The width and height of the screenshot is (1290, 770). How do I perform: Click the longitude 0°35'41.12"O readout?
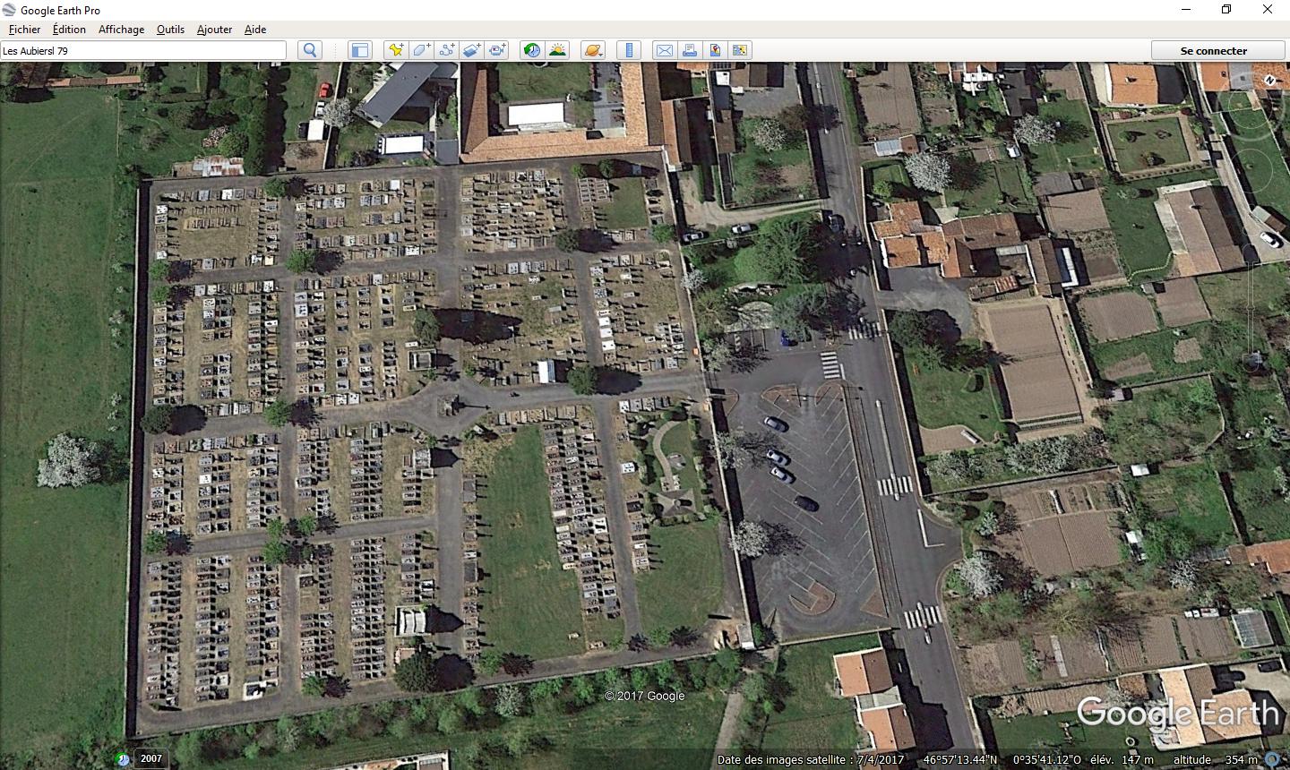[x=1046, y=759]
